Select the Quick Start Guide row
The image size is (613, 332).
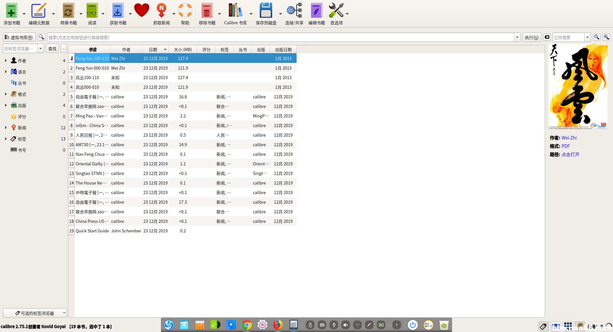[x=182, y=231]
